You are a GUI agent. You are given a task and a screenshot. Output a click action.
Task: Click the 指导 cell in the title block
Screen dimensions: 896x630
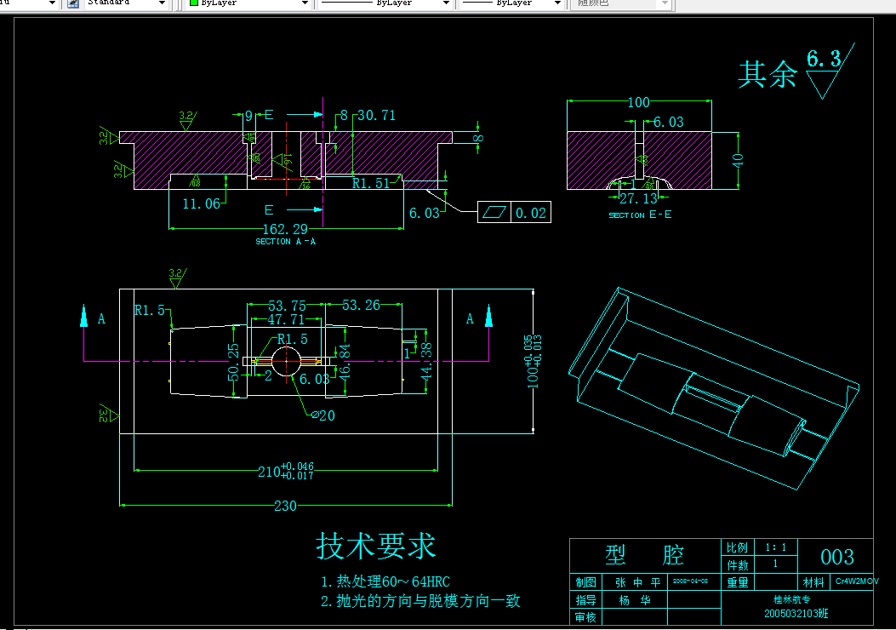pos(585,599)
